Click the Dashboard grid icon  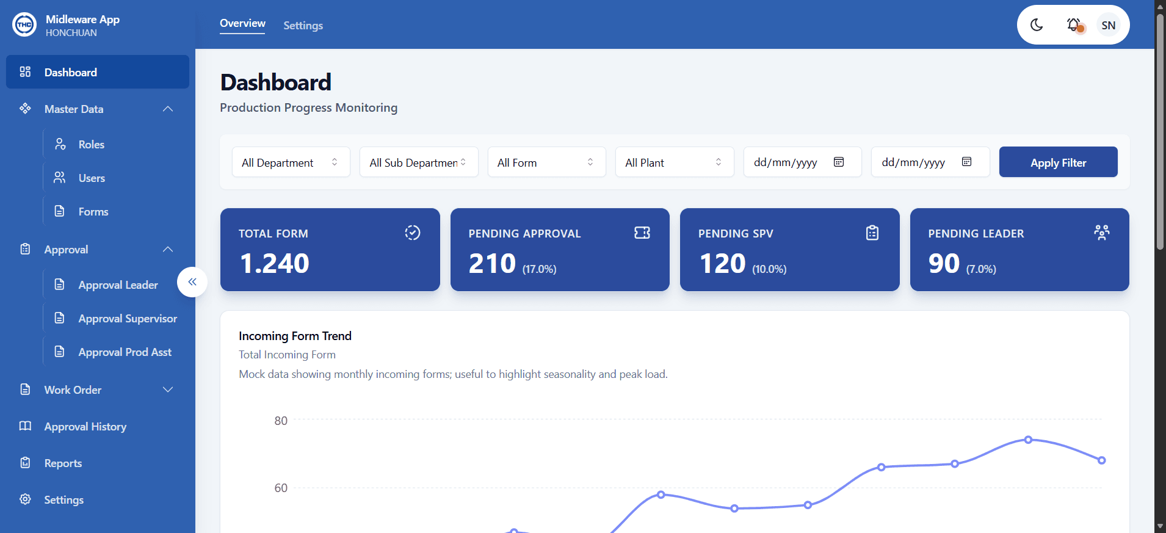coord(25,72)
